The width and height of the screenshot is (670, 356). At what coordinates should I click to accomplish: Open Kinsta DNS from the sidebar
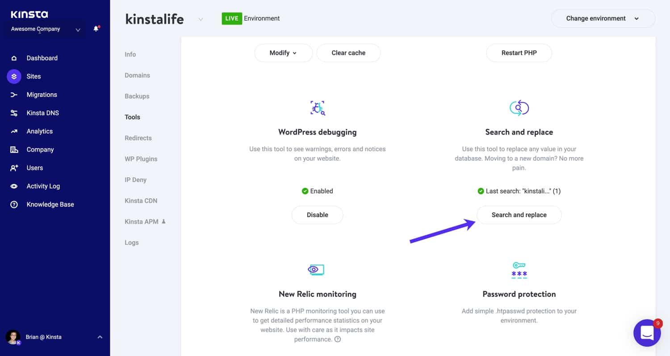point(14,112)
